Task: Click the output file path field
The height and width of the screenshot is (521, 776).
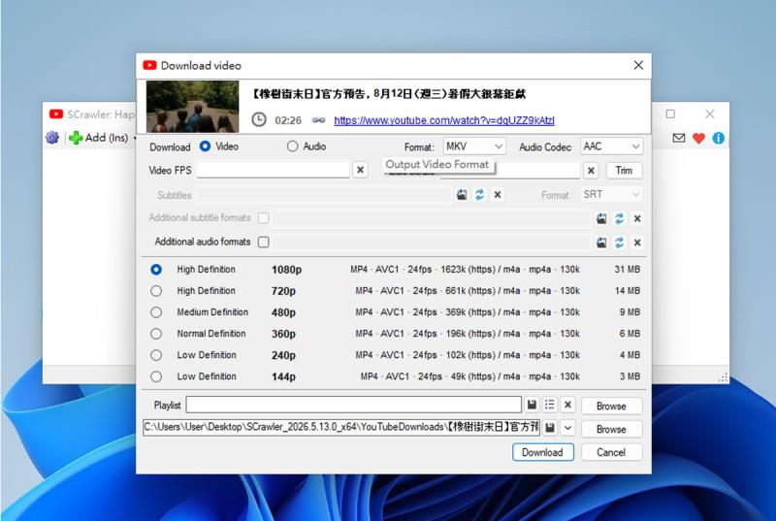Action: coord(341,427)
